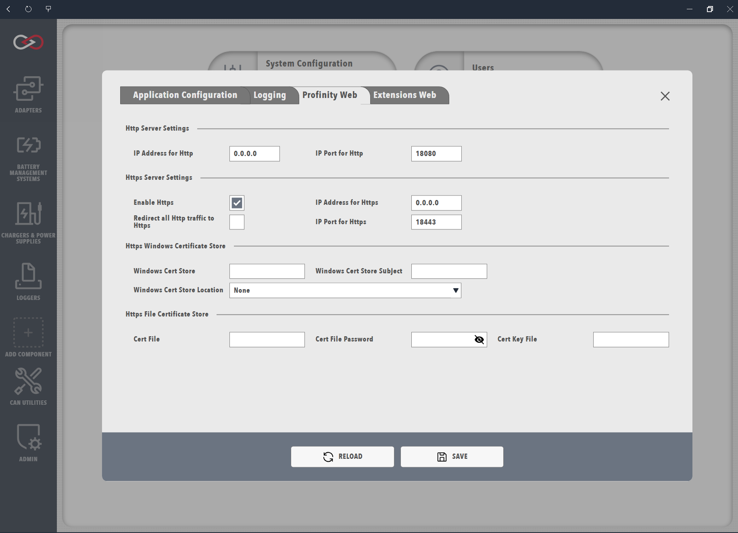Click the Windows Cert Store field
Image resolution: width=738 pixels, height=533 pixels.
pyautogui.click(x=267, y=271)
